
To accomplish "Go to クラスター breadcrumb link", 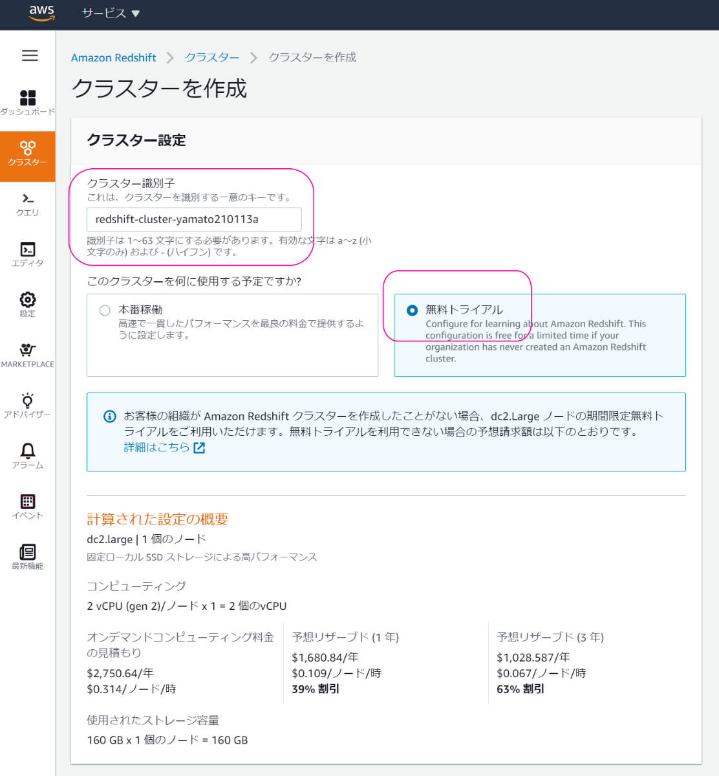I will 212,58.
